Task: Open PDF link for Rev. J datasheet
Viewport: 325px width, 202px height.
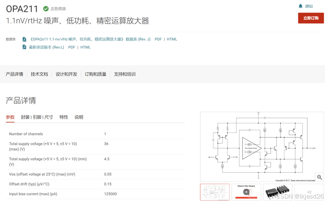Action: click(x=158, y=39)
